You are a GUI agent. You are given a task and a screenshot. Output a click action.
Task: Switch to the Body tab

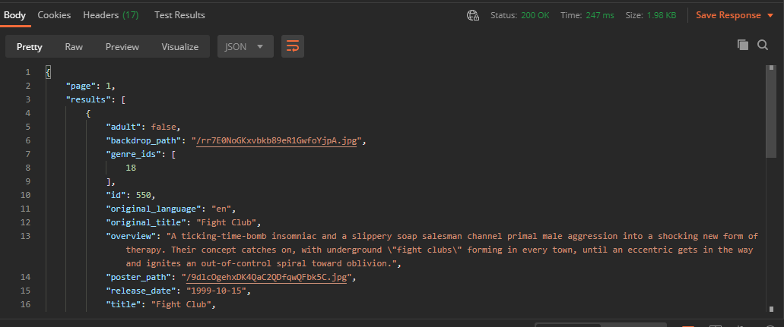click(15, 15)
